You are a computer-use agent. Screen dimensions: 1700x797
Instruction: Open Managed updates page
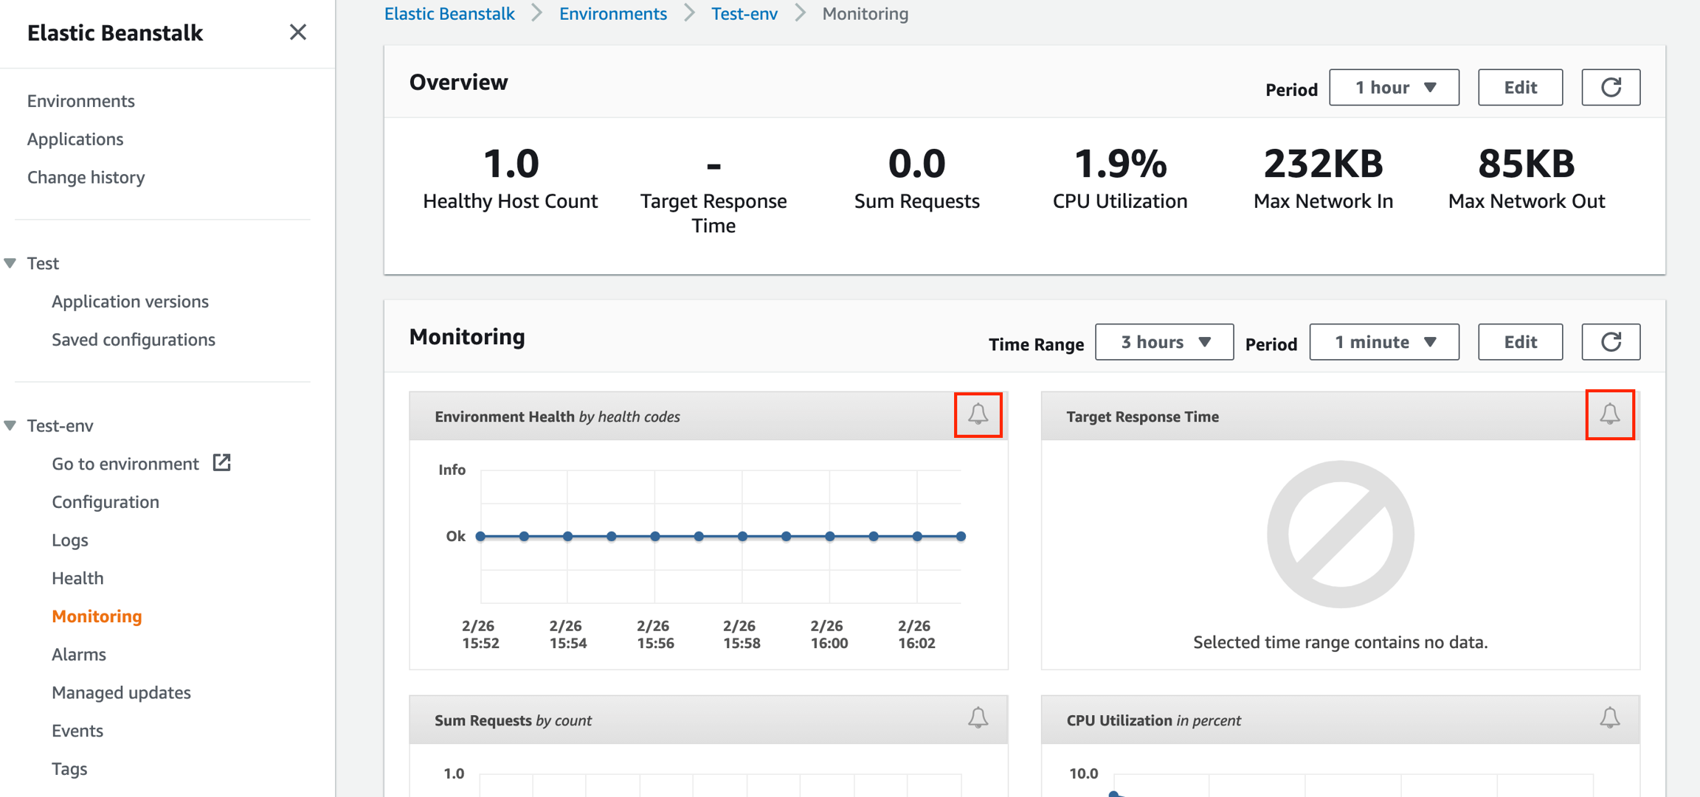121,693
